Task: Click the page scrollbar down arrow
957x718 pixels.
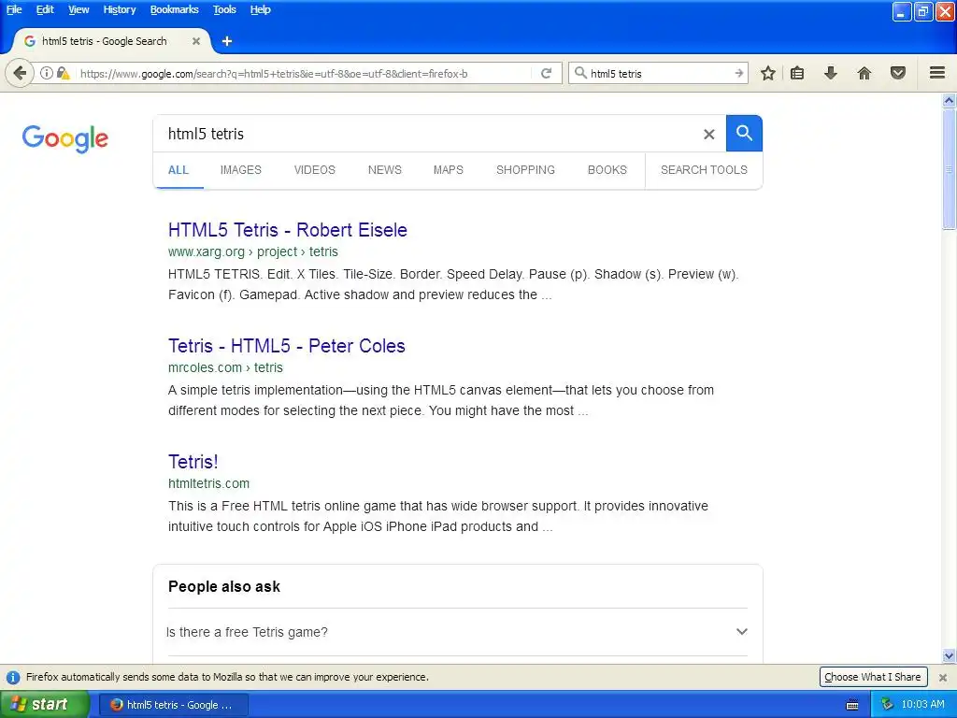Action: [949, 656]
